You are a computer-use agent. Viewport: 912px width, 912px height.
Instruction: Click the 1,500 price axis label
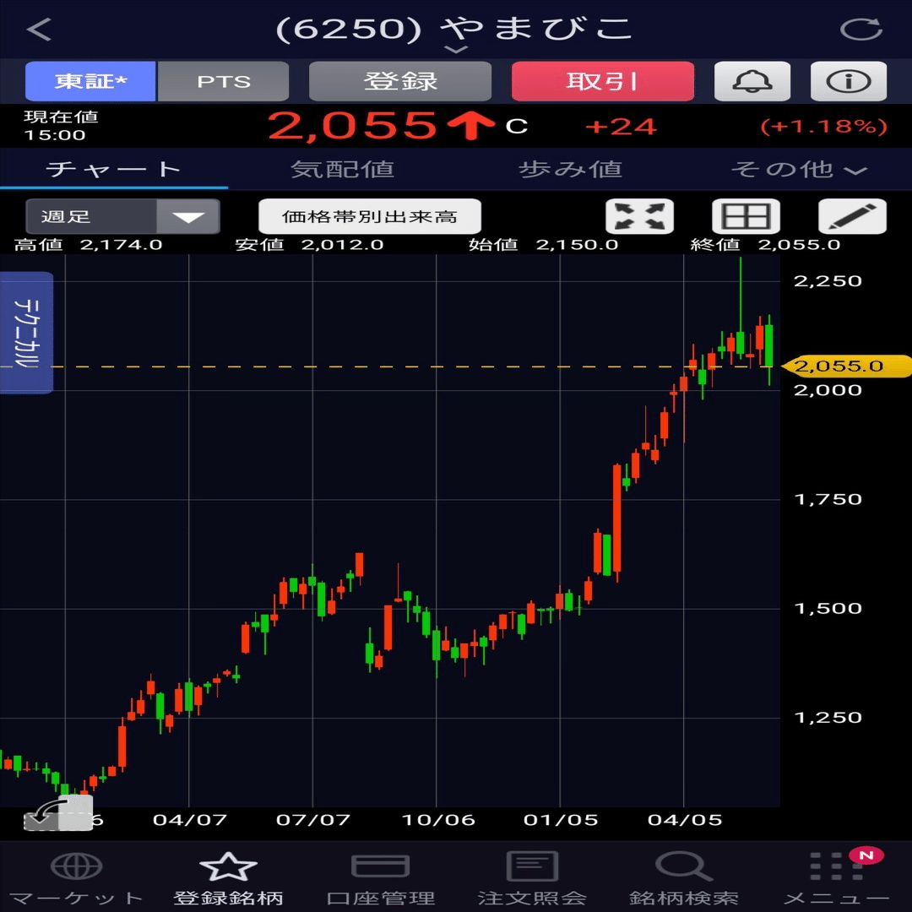828,609
